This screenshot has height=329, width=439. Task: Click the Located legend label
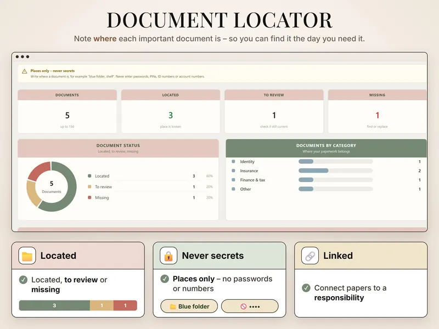pos(102,176)
